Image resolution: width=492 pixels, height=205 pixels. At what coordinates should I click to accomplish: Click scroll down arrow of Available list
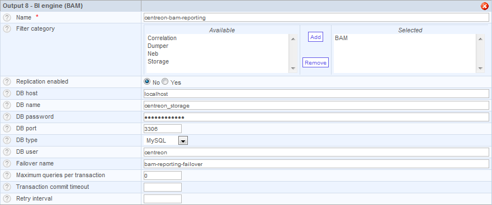[x=293, y=69]
